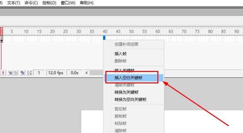Open modify onion markers icon
The image size is (243, 133).
[29, 73]
